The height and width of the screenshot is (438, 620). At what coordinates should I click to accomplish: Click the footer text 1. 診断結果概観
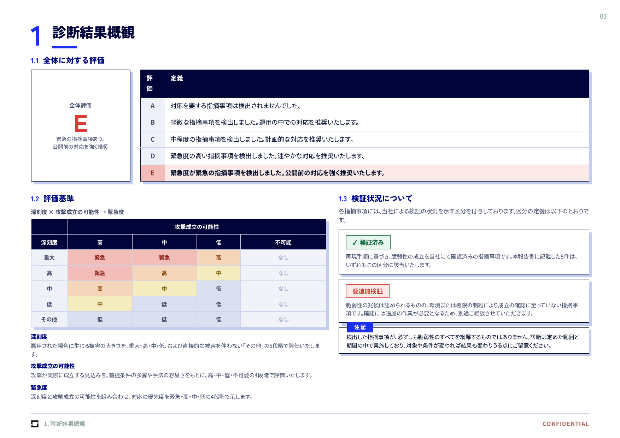(64, 424)
